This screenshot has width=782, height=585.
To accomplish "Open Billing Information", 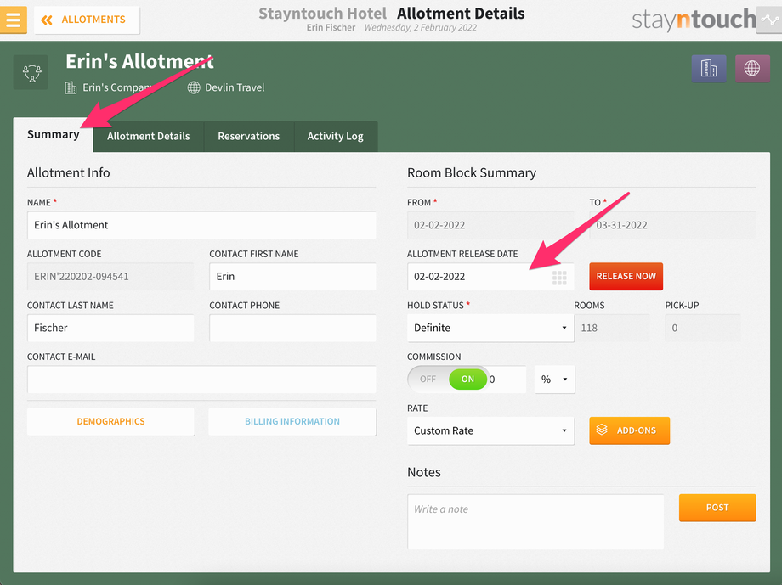I will pyautogui.click(x=292, y=422).
